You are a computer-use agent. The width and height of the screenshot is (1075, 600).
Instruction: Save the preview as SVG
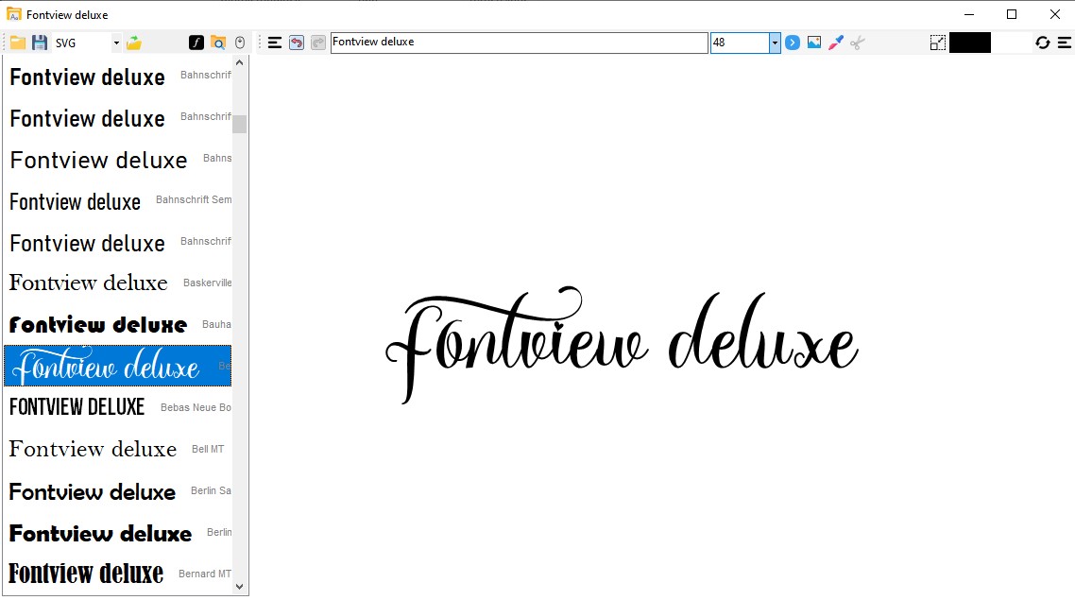[x=38, y=42]
